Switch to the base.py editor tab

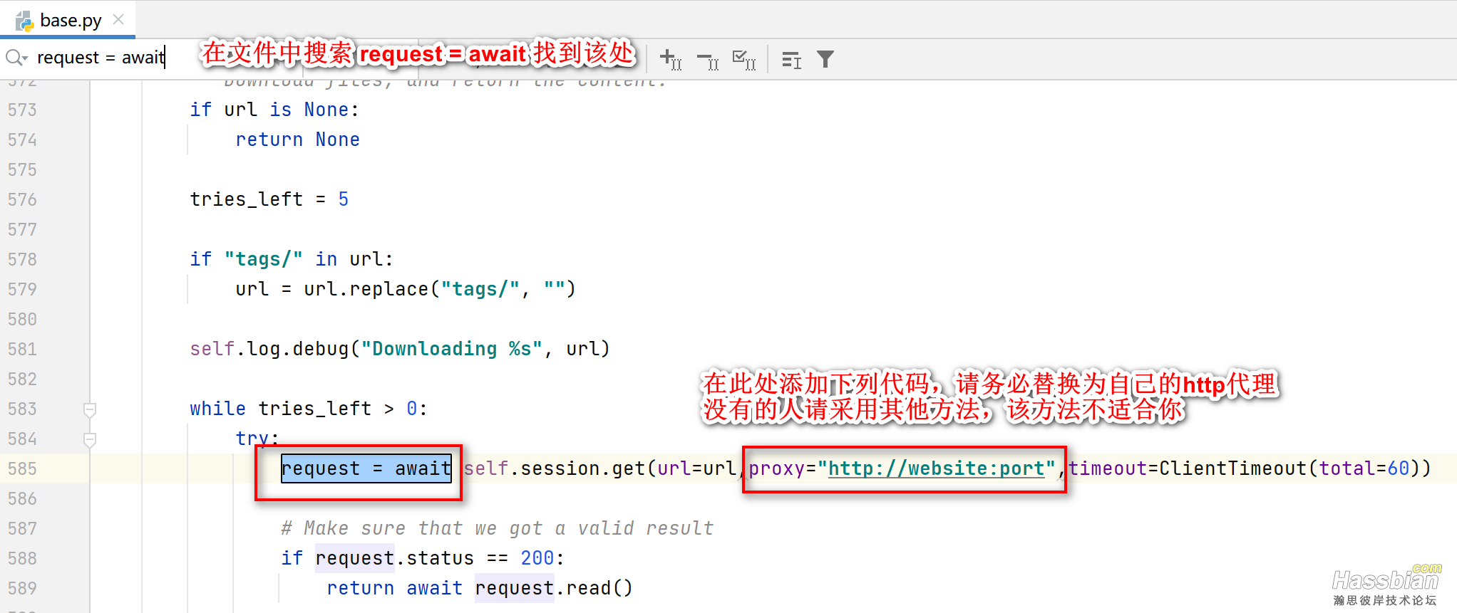point(70,20)
